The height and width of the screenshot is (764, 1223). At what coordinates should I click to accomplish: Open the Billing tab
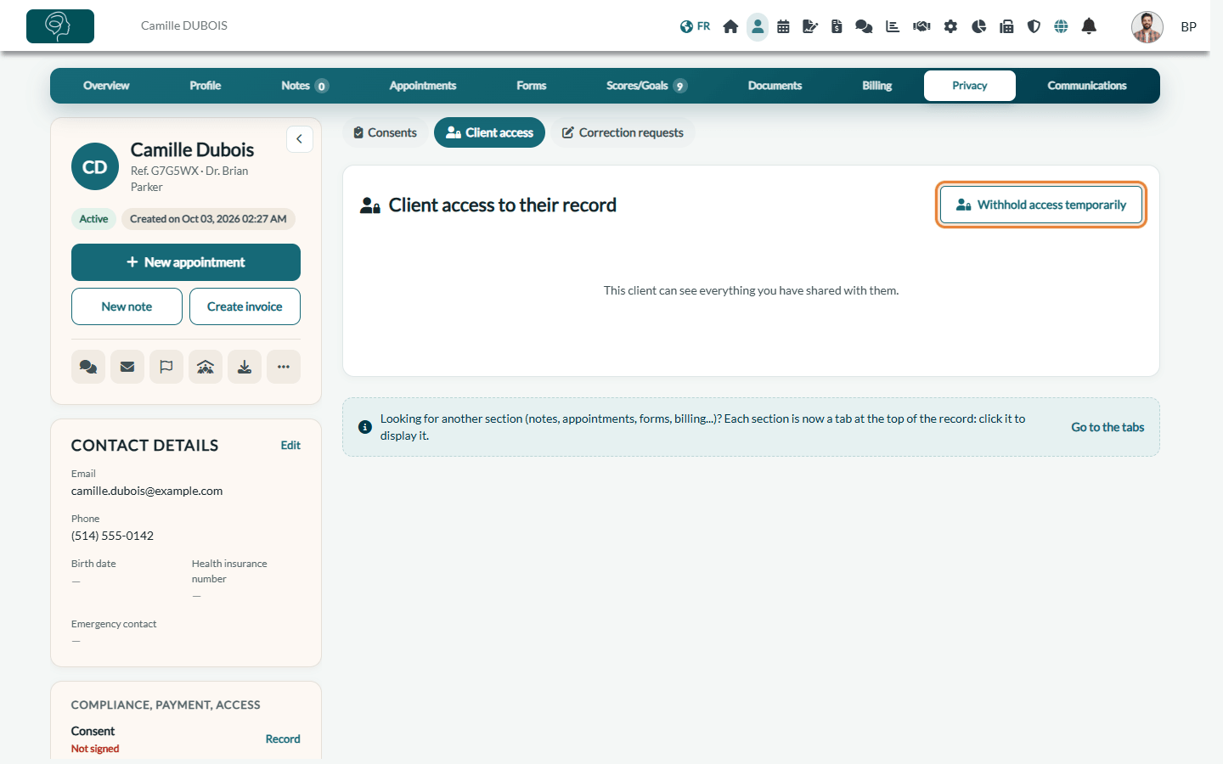point(877,86)
